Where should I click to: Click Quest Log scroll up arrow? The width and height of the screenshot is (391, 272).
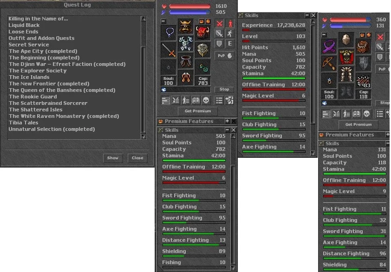(143, 19)
